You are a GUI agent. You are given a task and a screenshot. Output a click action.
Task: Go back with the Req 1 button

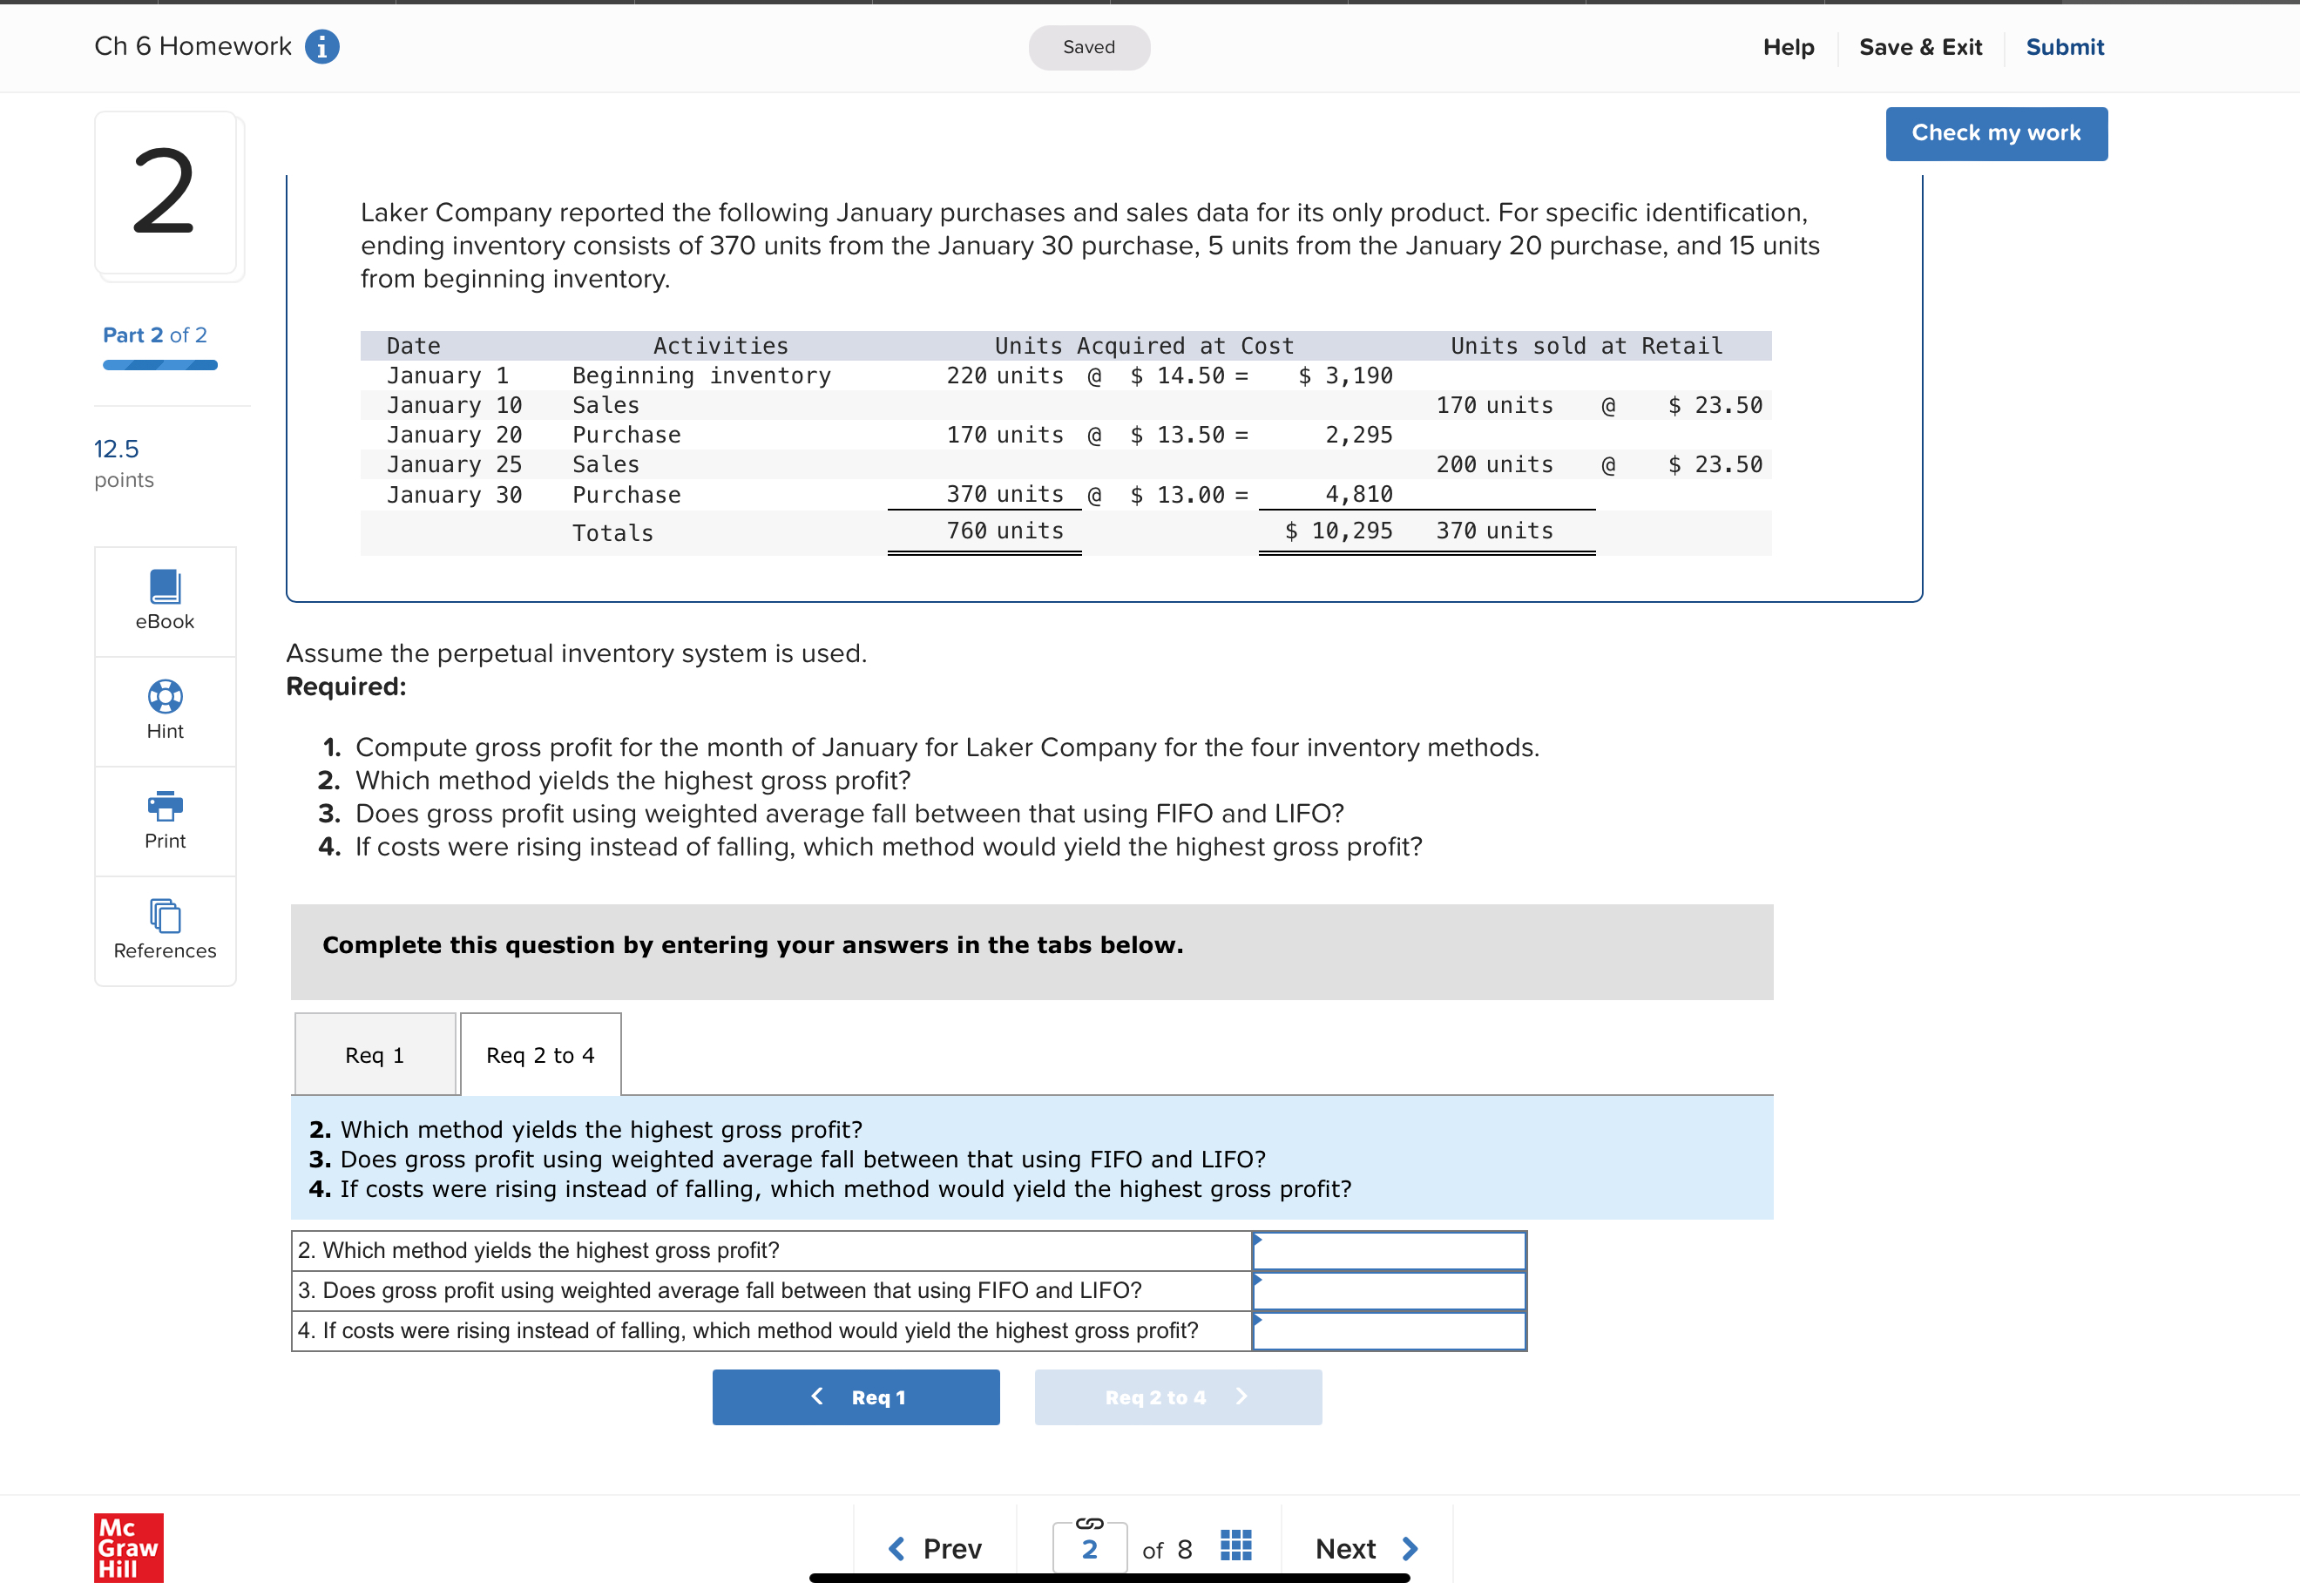(x=855, y=1397)
